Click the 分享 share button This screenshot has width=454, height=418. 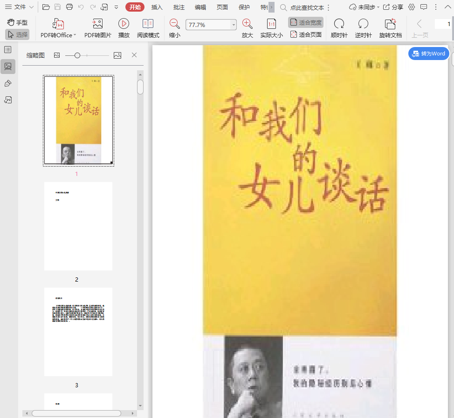pyautogui.click(x=393, y=7)
